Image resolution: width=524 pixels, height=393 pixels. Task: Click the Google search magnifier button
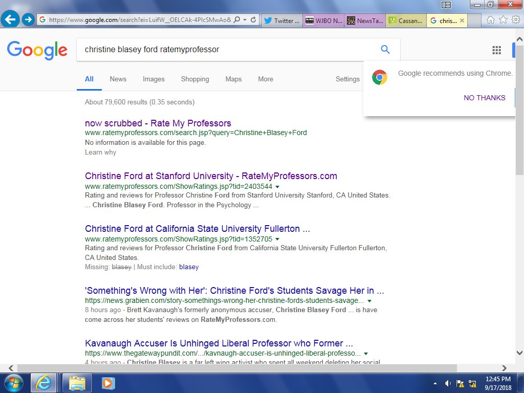tap(385, 50)
